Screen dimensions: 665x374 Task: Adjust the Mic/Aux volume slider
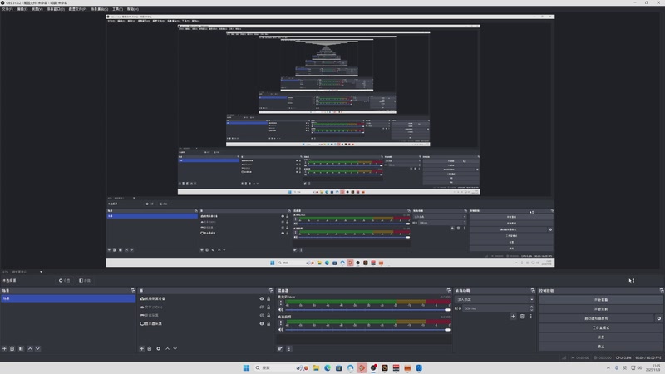click(367, 310)
